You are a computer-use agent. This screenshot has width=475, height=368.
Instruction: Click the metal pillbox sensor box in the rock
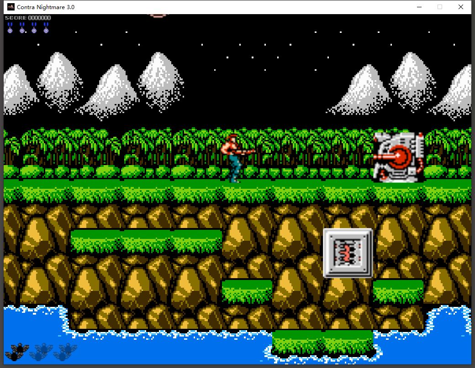348,253
